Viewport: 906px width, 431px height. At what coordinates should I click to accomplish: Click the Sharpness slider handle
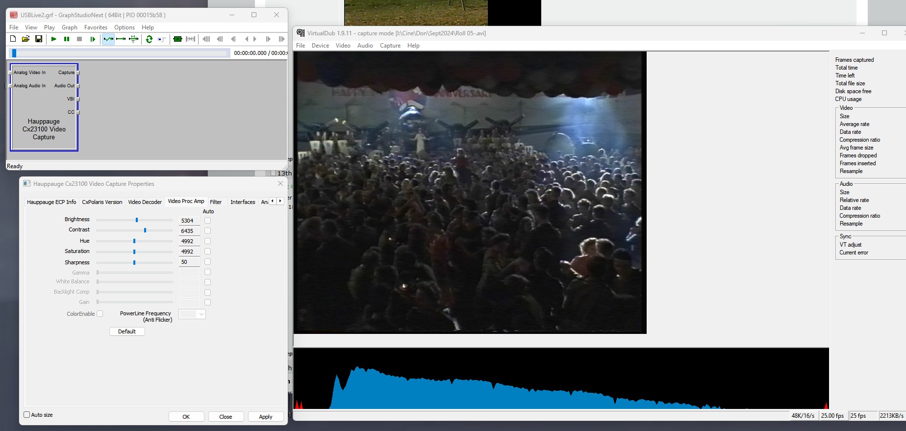(x=134, y=263)
